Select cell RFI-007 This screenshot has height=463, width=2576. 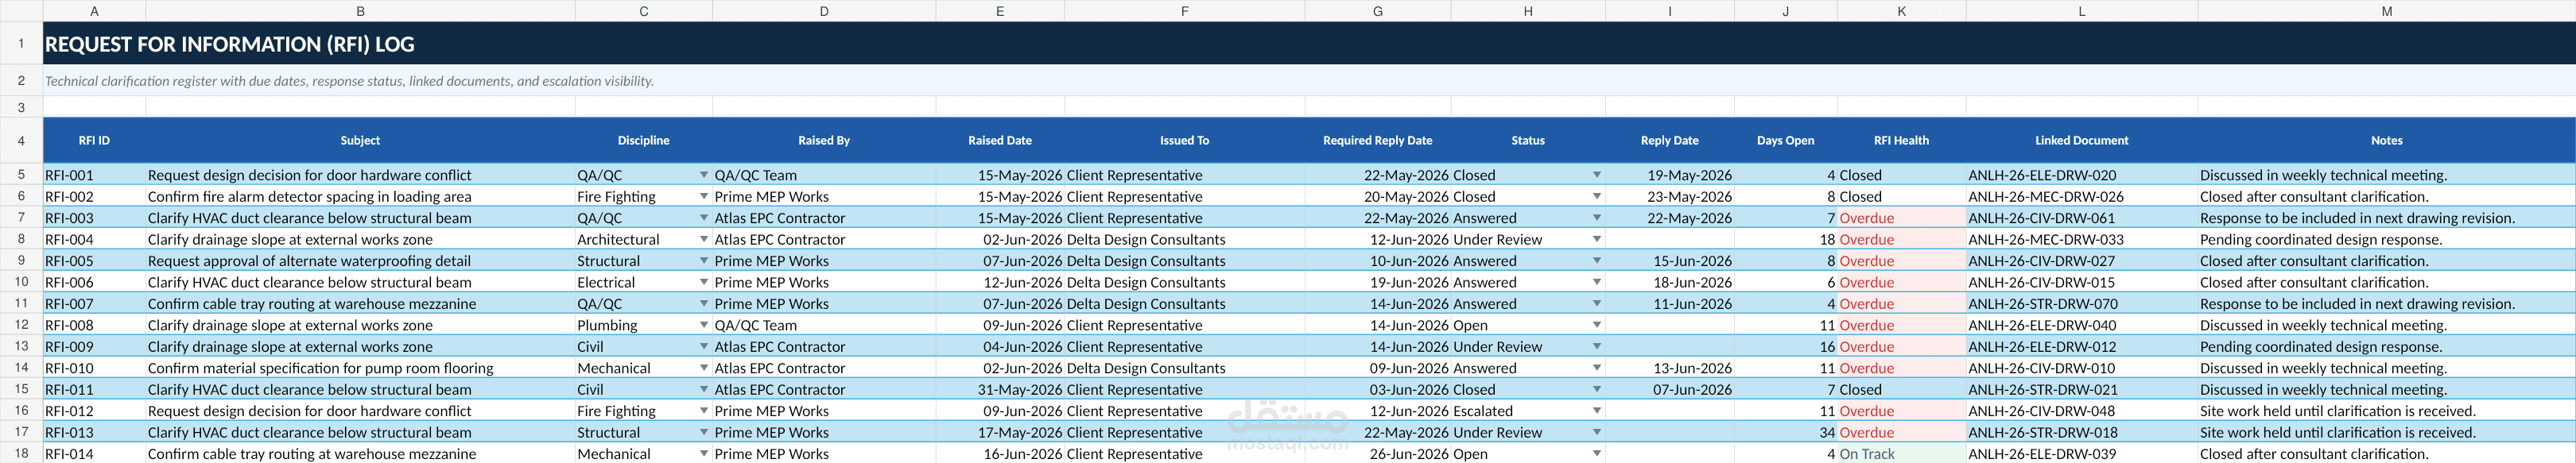(94, 304)
